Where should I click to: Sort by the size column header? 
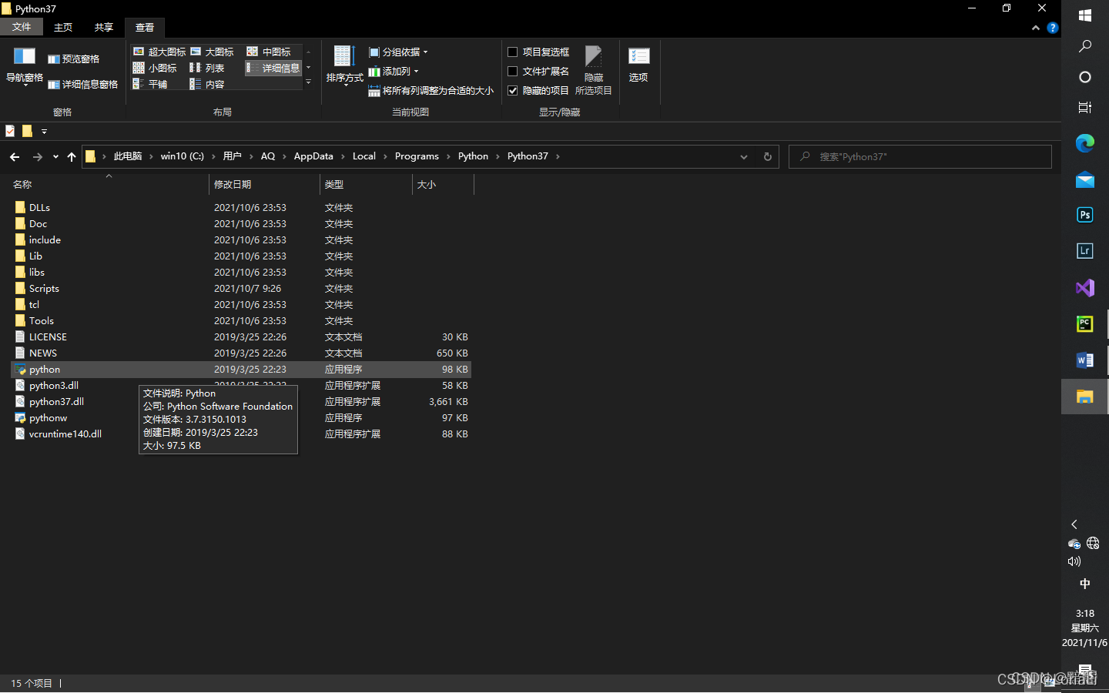point(443,184)
